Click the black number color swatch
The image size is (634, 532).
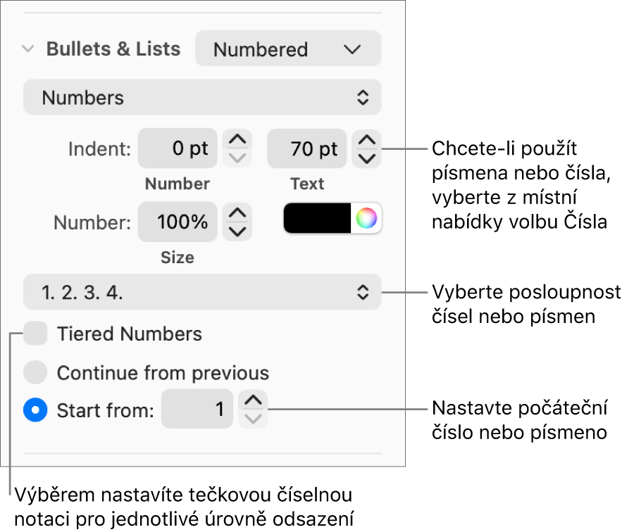[x=317, y=219]
